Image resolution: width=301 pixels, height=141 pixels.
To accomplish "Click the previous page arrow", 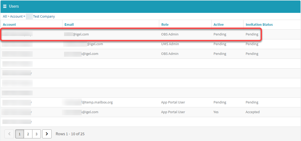I will [x=9, y=134].
